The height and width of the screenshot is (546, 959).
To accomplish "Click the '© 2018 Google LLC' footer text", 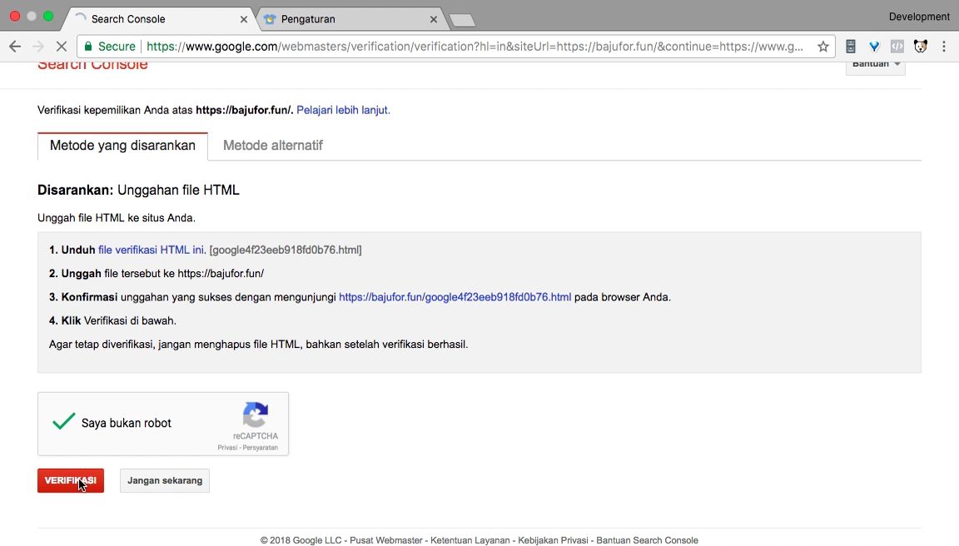I will [301, 540].
